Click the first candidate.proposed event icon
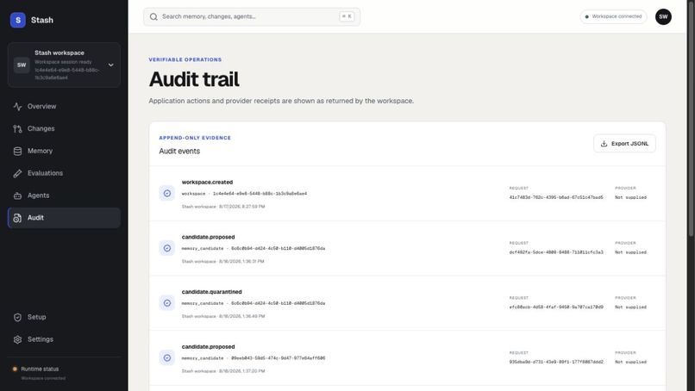Viewport: 695px width, 391px height. point(167,248)
